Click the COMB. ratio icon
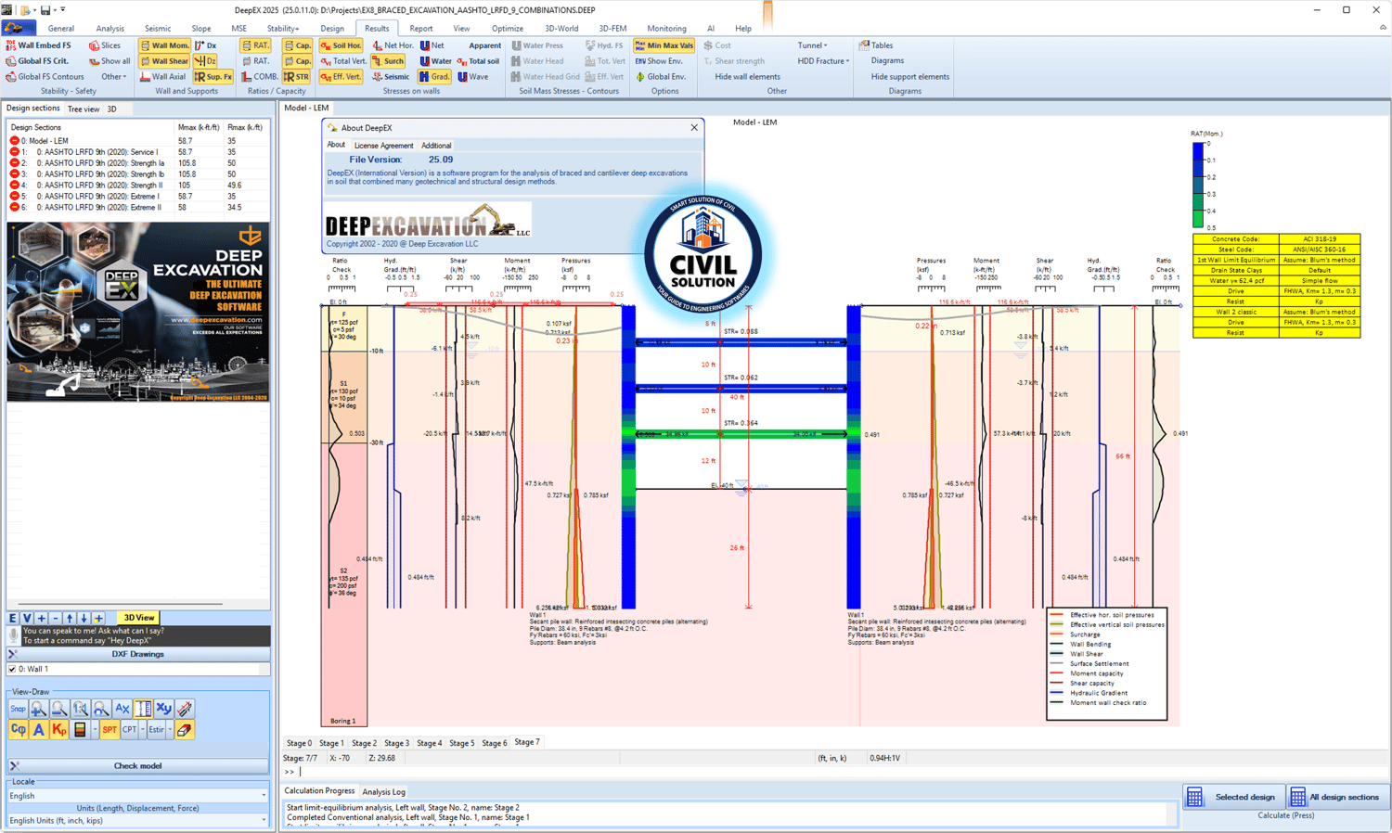 click(246, 77)
